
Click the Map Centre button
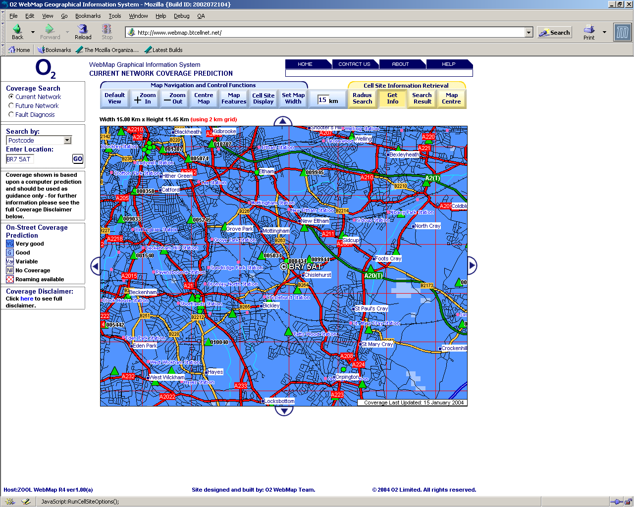[452, 99]
